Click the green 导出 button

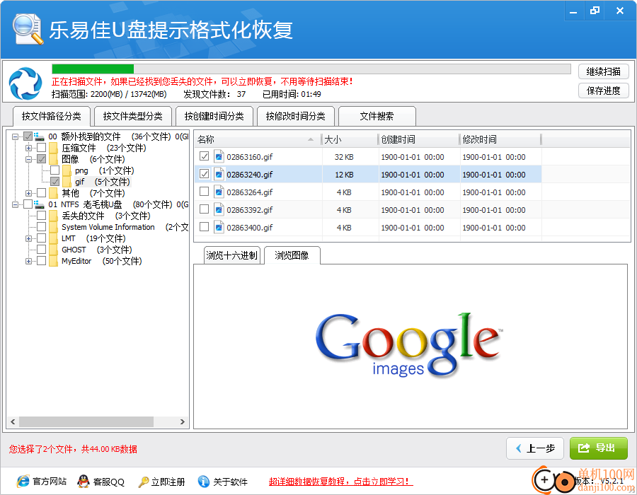pos(598,448)
